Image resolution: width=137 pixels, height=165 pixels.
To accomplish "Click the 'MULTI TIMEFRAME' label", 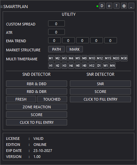I will tap(22, 59).
